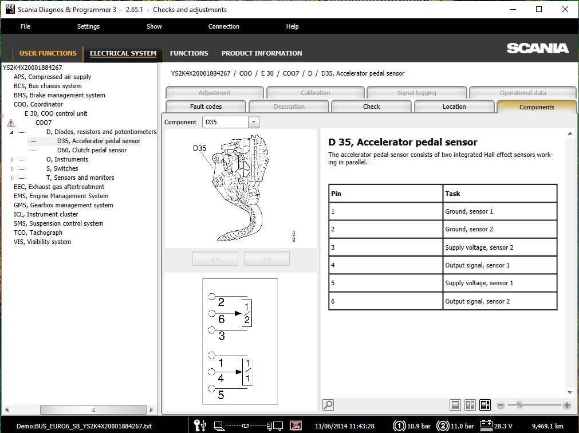Click the greyed Adjustment tab
This screenshot has height=433, width=579.
(215, 93)
